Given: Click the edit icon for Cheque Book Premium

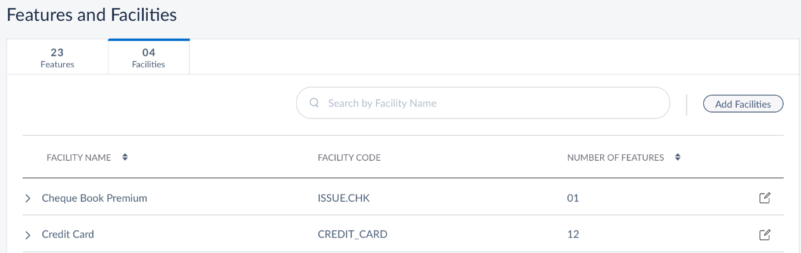Looking at the screenshot, I should coord(765,198).
